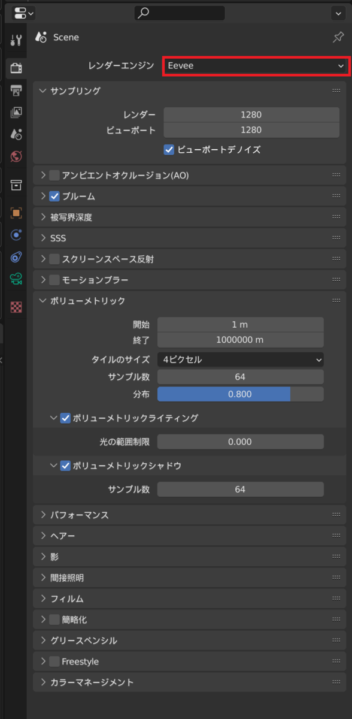Expand the Freestyle panel

[x=42, y=661]
